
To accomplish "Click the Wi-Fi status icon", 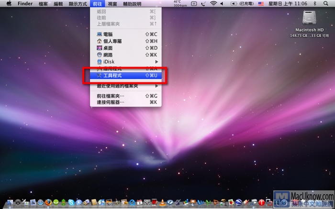I will tap(213, 3).
